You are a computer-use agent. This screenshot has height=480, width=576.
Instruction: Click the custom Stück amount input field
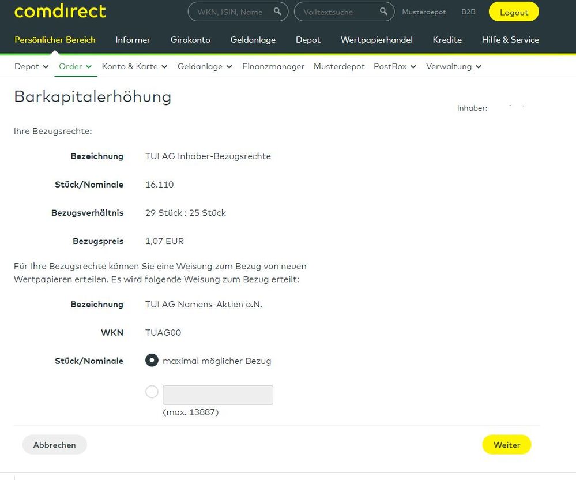[x=217, y=395]
